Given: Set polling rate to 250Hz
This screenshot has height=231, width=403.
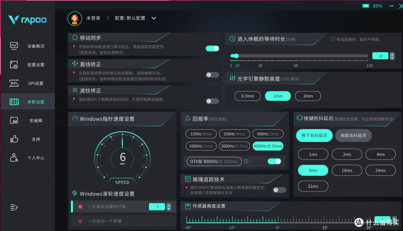Looking at the screenshot, I should 234,134.
